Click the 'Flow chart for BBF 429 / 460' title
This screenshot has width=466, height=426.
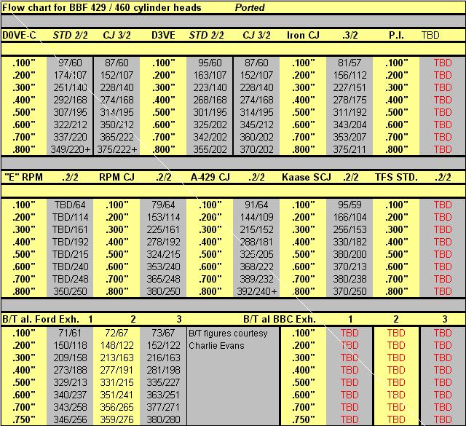(x=101, y=7)
